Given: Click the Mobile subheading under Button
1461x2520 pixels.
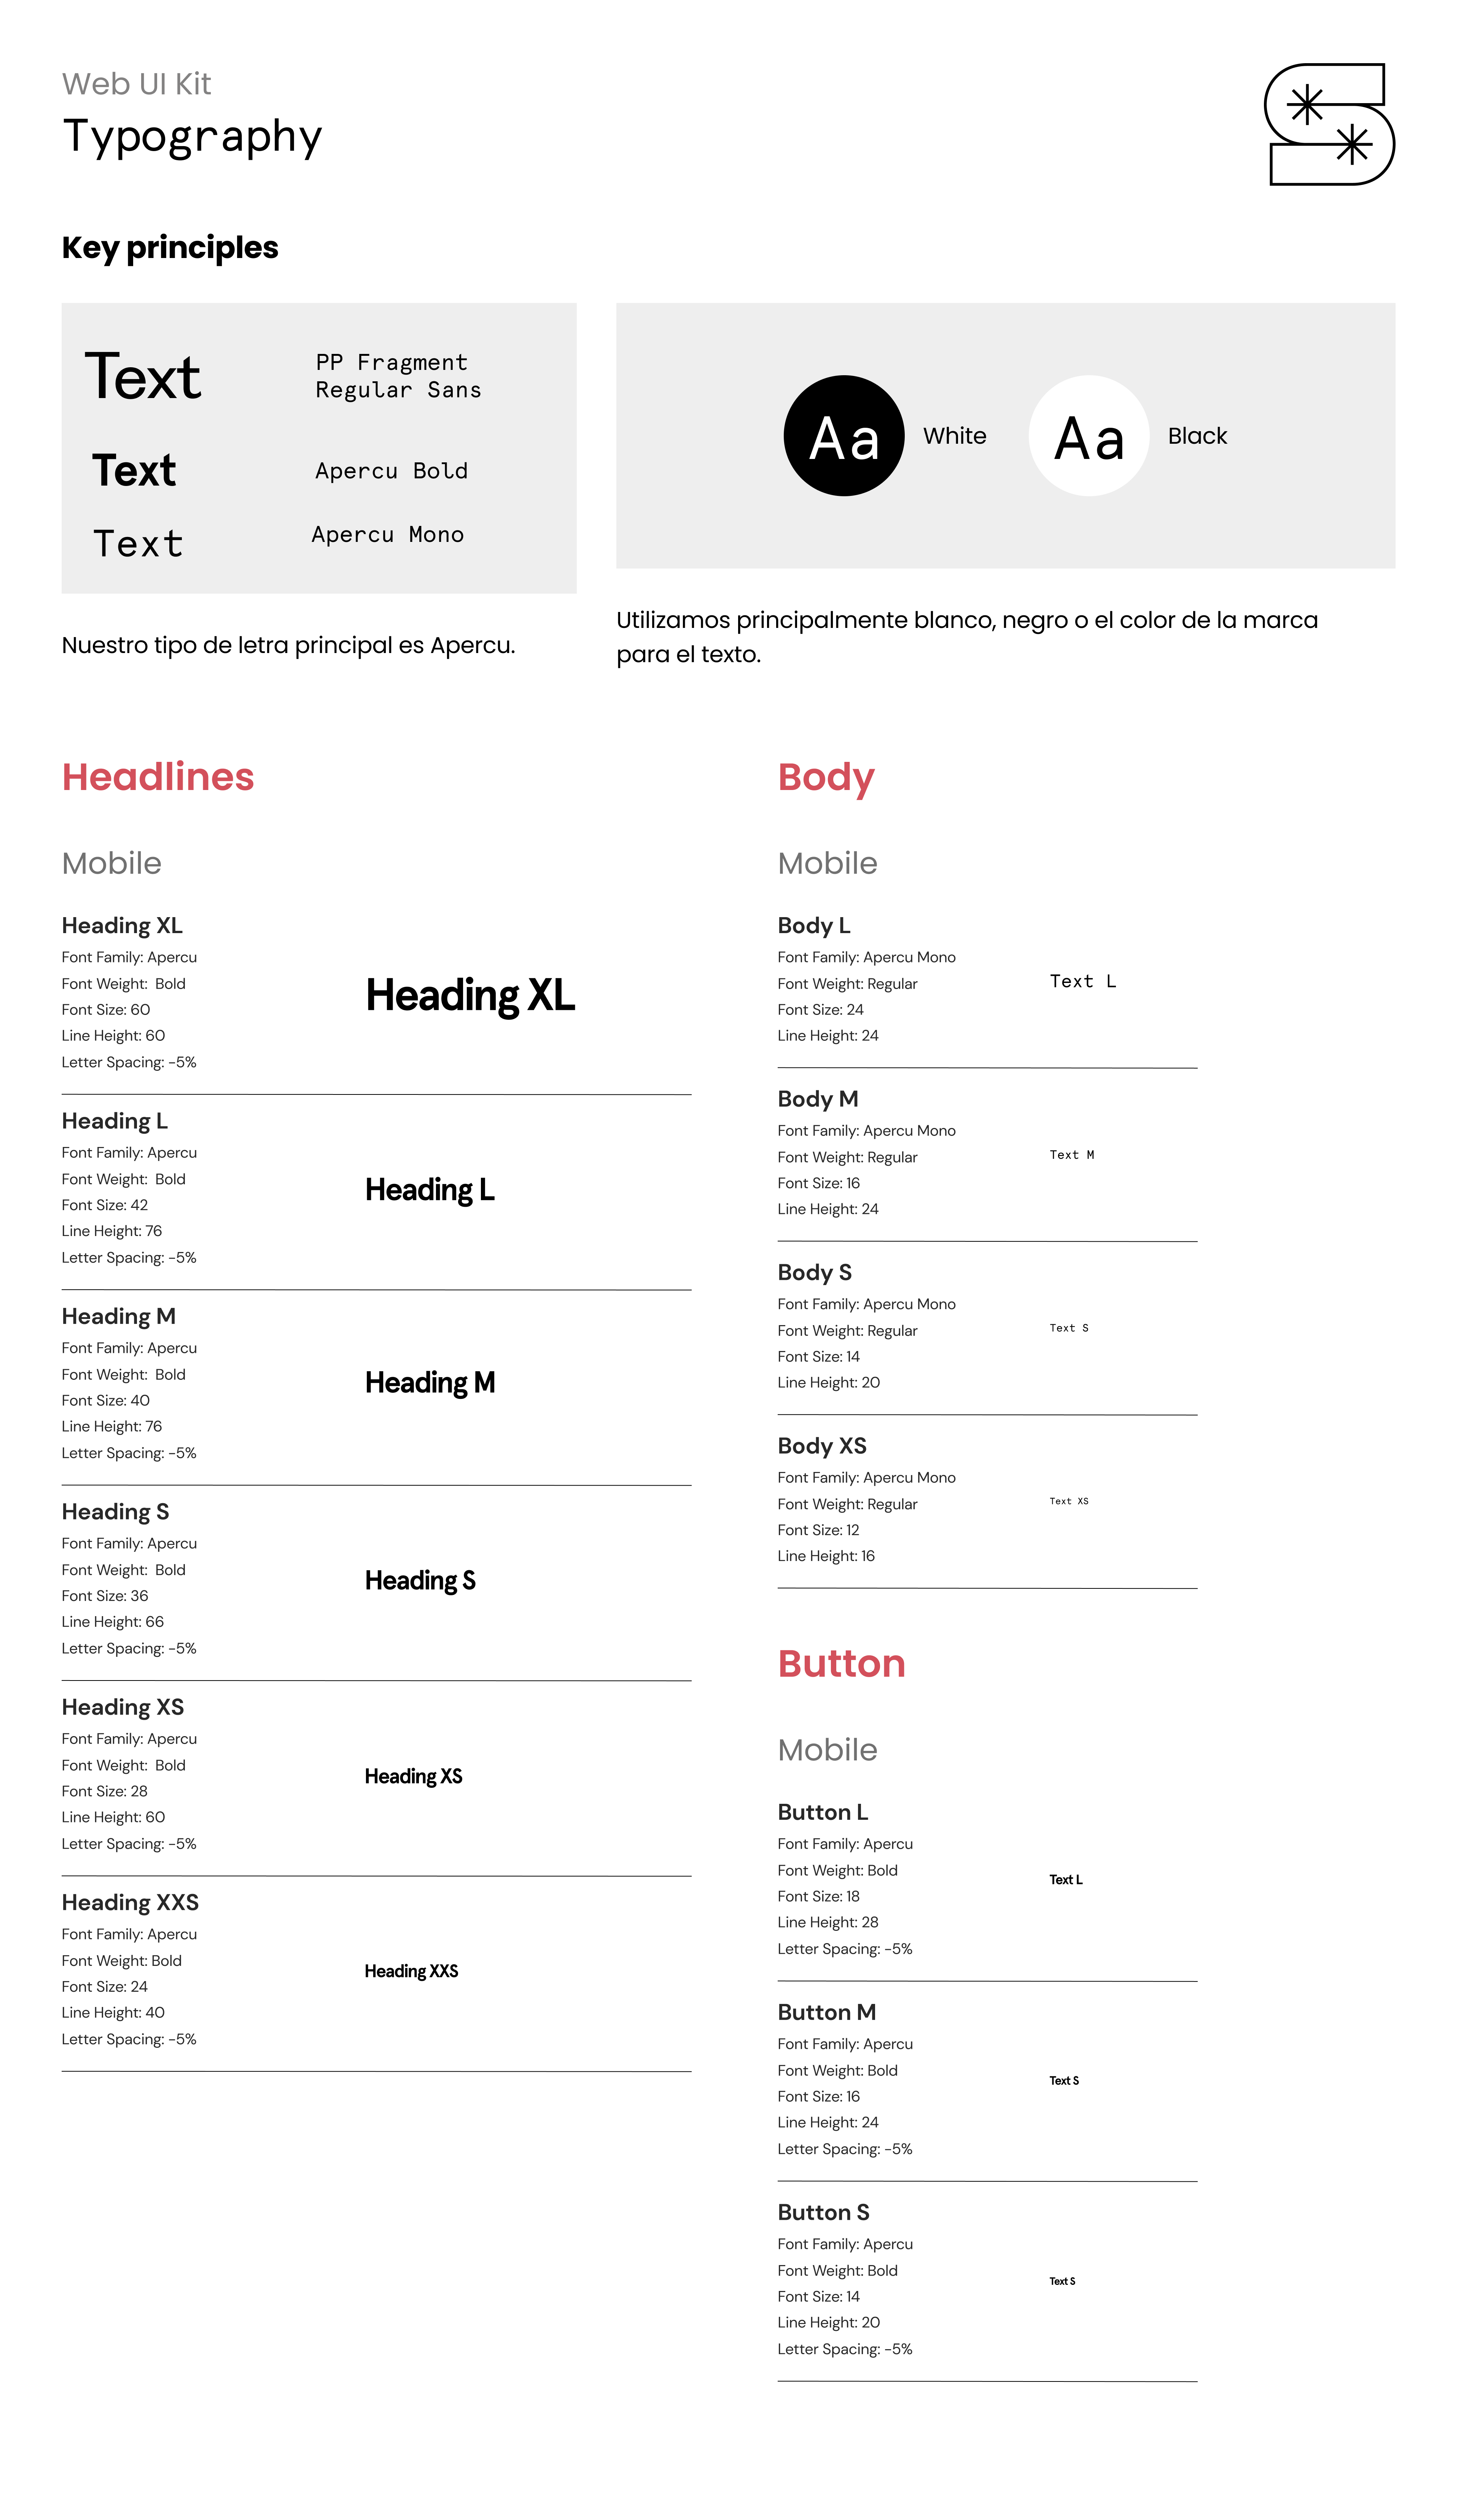Looking at the screenshot, I should pyautogui.click(x=827, y=1750).
